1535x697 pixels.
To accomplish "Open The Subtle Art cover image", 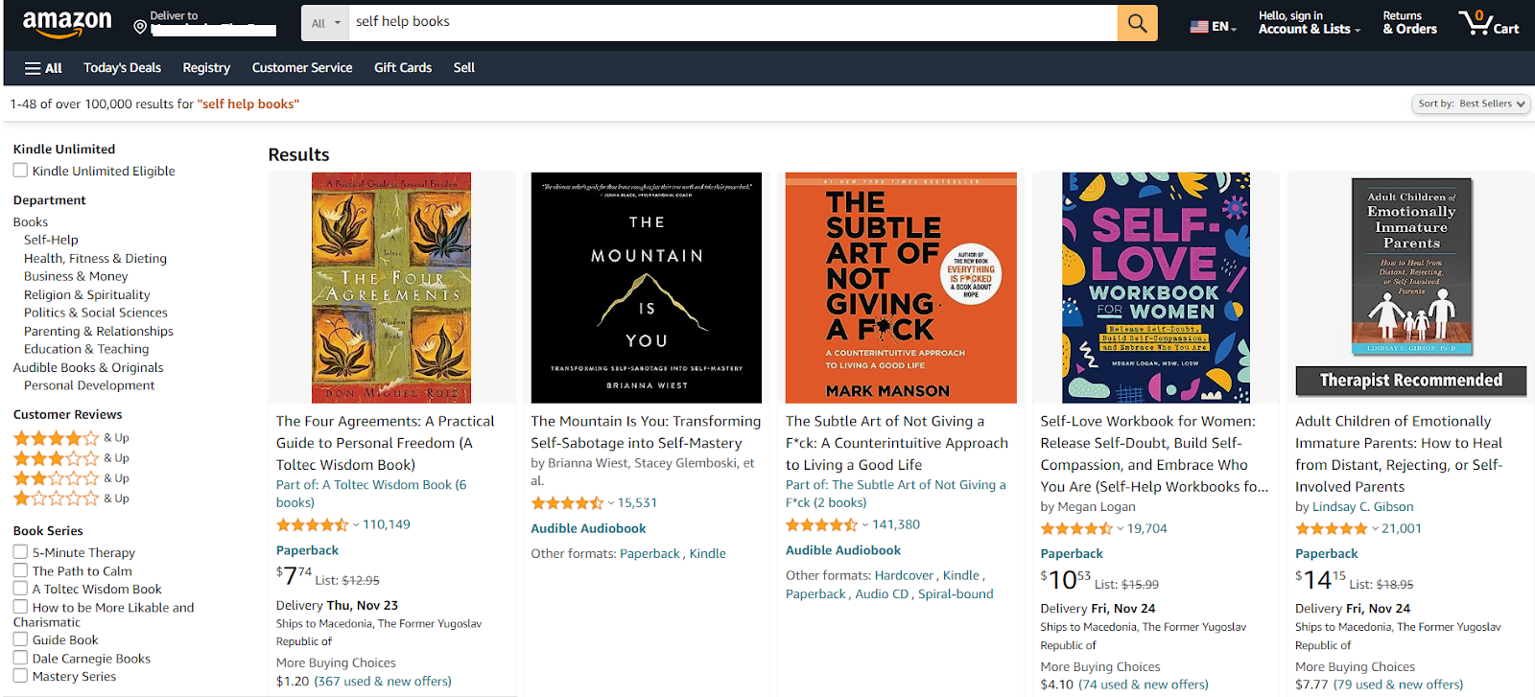I will pyautogui.click(x=901, y=288).
